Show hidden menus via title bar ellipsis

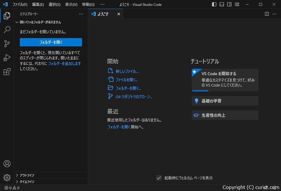102,4
